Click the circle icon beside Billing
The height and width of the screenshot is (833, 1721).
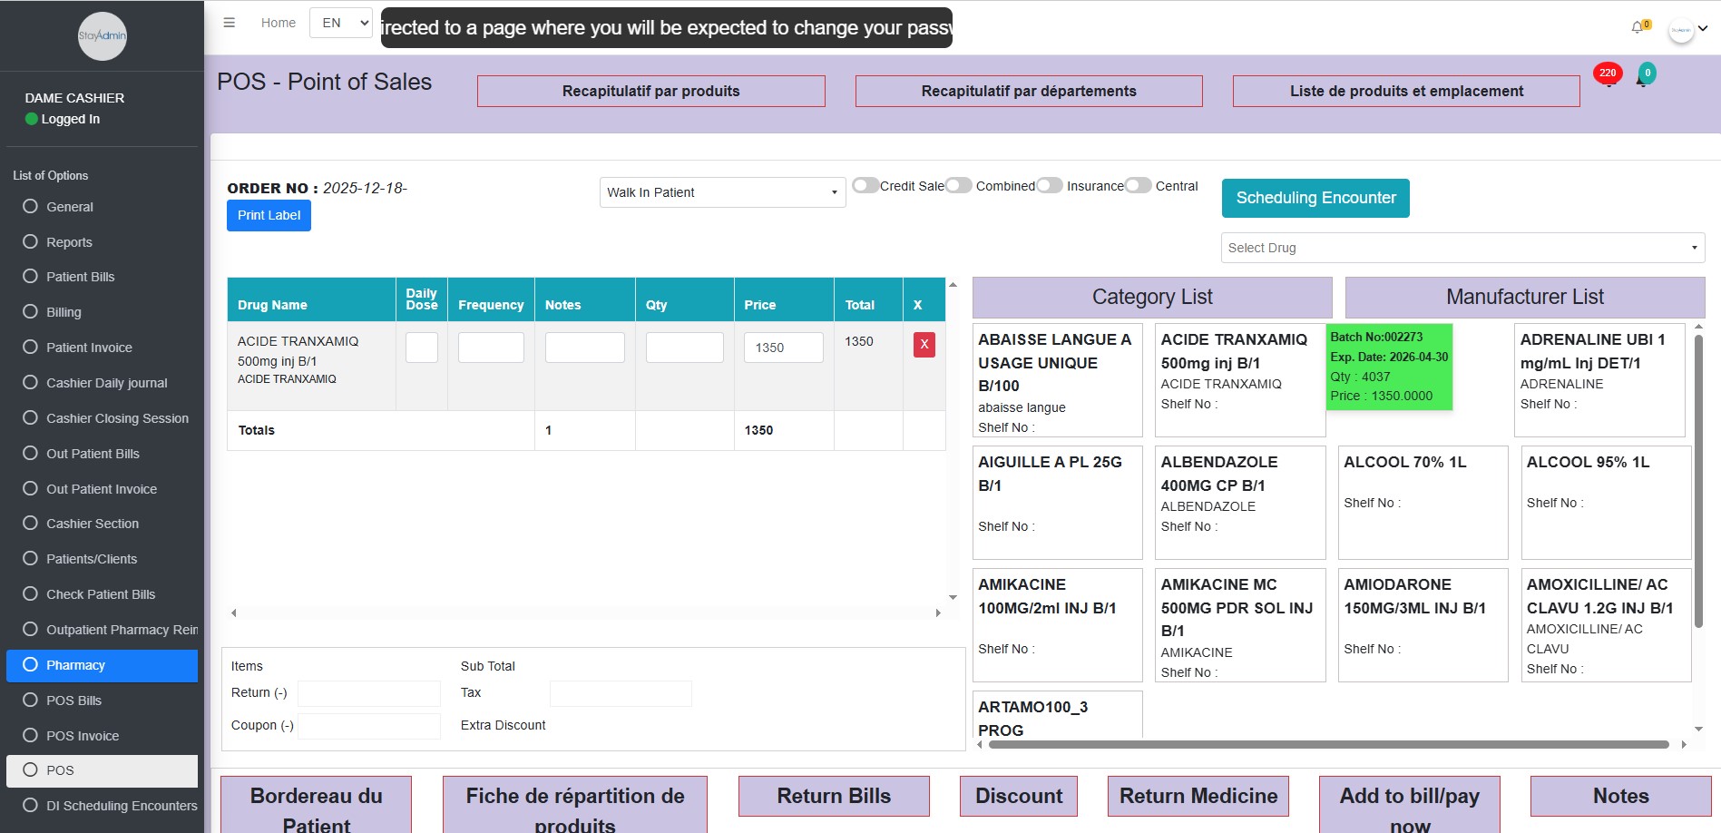[x=30, y=312]
